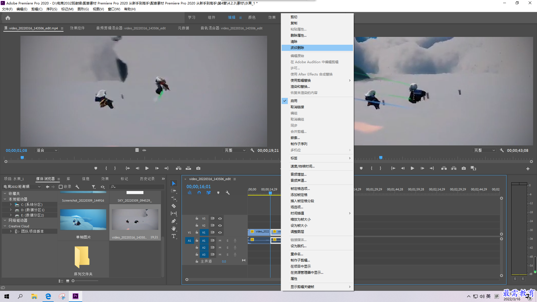This screenshot has height=302, width=537.
Task: Mark In point in source monitor
Action: (106, 168)
